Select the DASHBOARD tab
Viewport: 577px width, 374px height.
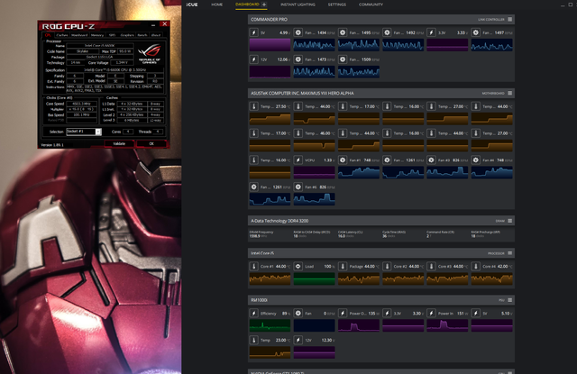(247, 5)
